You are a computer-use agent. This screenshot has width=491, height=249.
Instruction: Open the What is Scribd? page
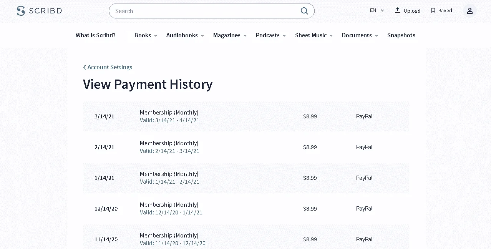click(96, 35)
